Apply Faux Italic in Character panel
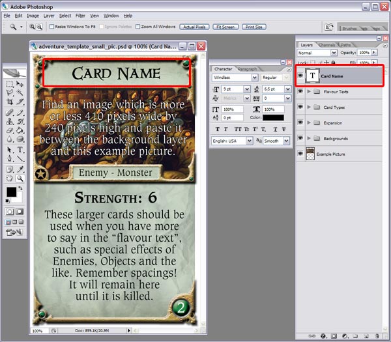This screenshot has width=391, height=342. (225, 129)
